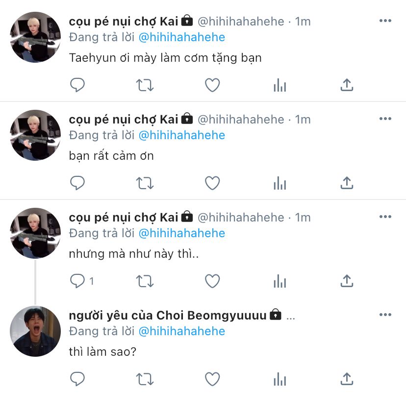Open profile name "người yêu của Choi Beomgyuuuu"
Viewport: 406px width, 393px height.
coord(168,316)
